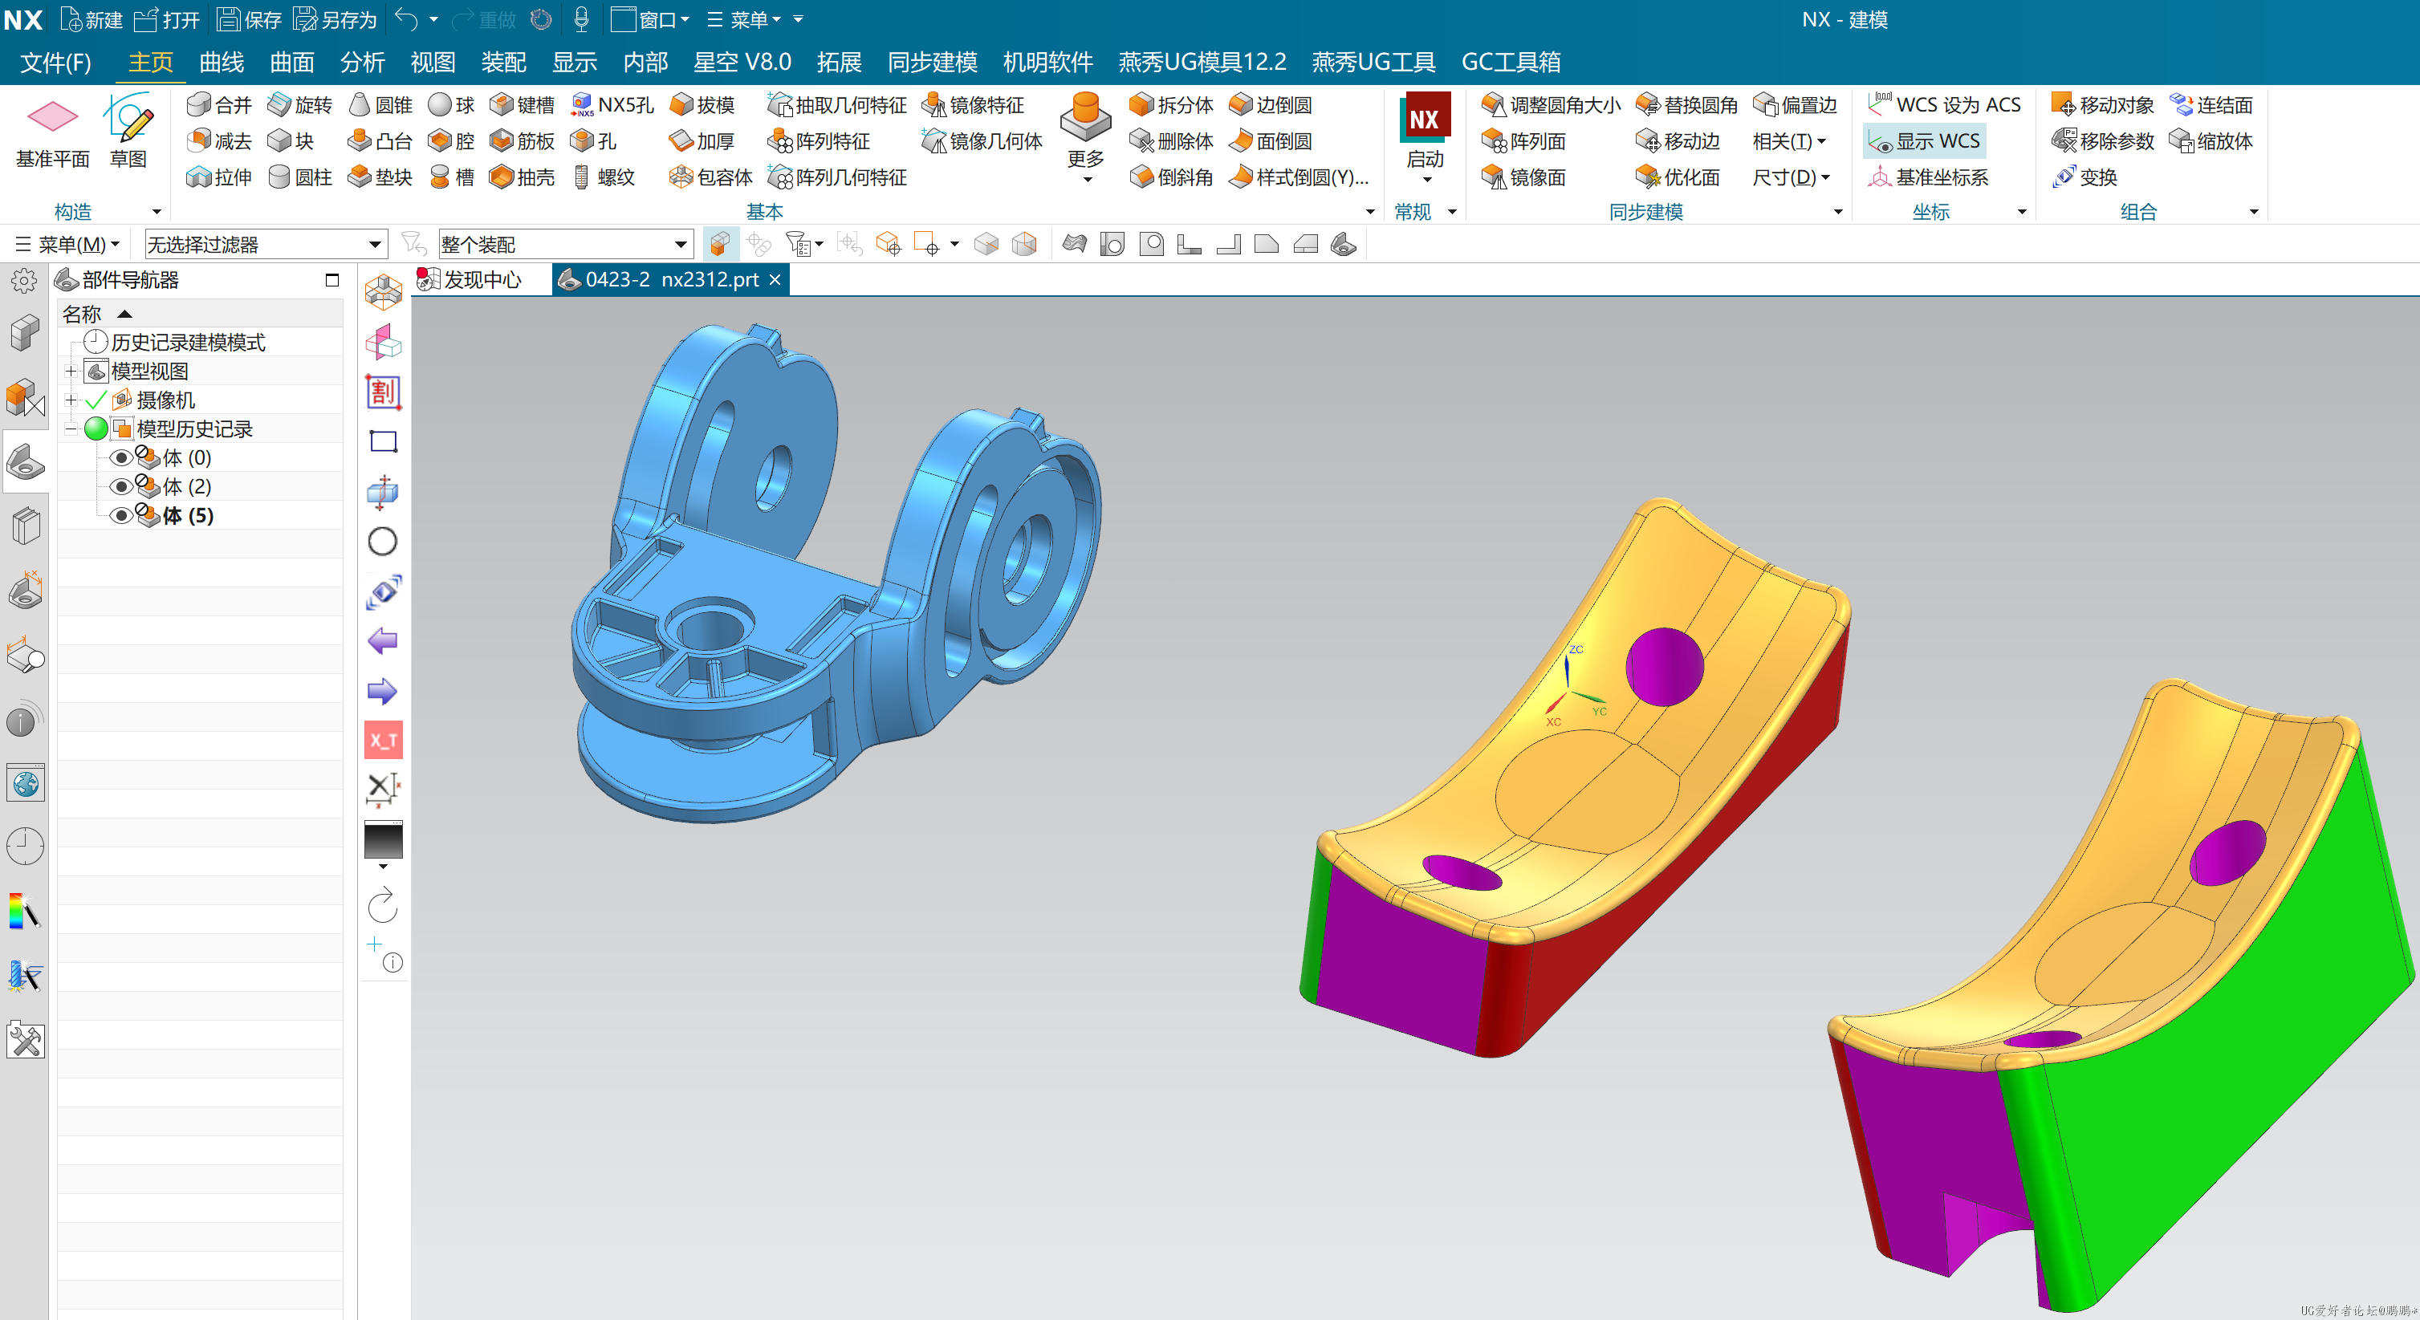Click the red X_T export icon
The image size is (2420, 1320).
382,741
